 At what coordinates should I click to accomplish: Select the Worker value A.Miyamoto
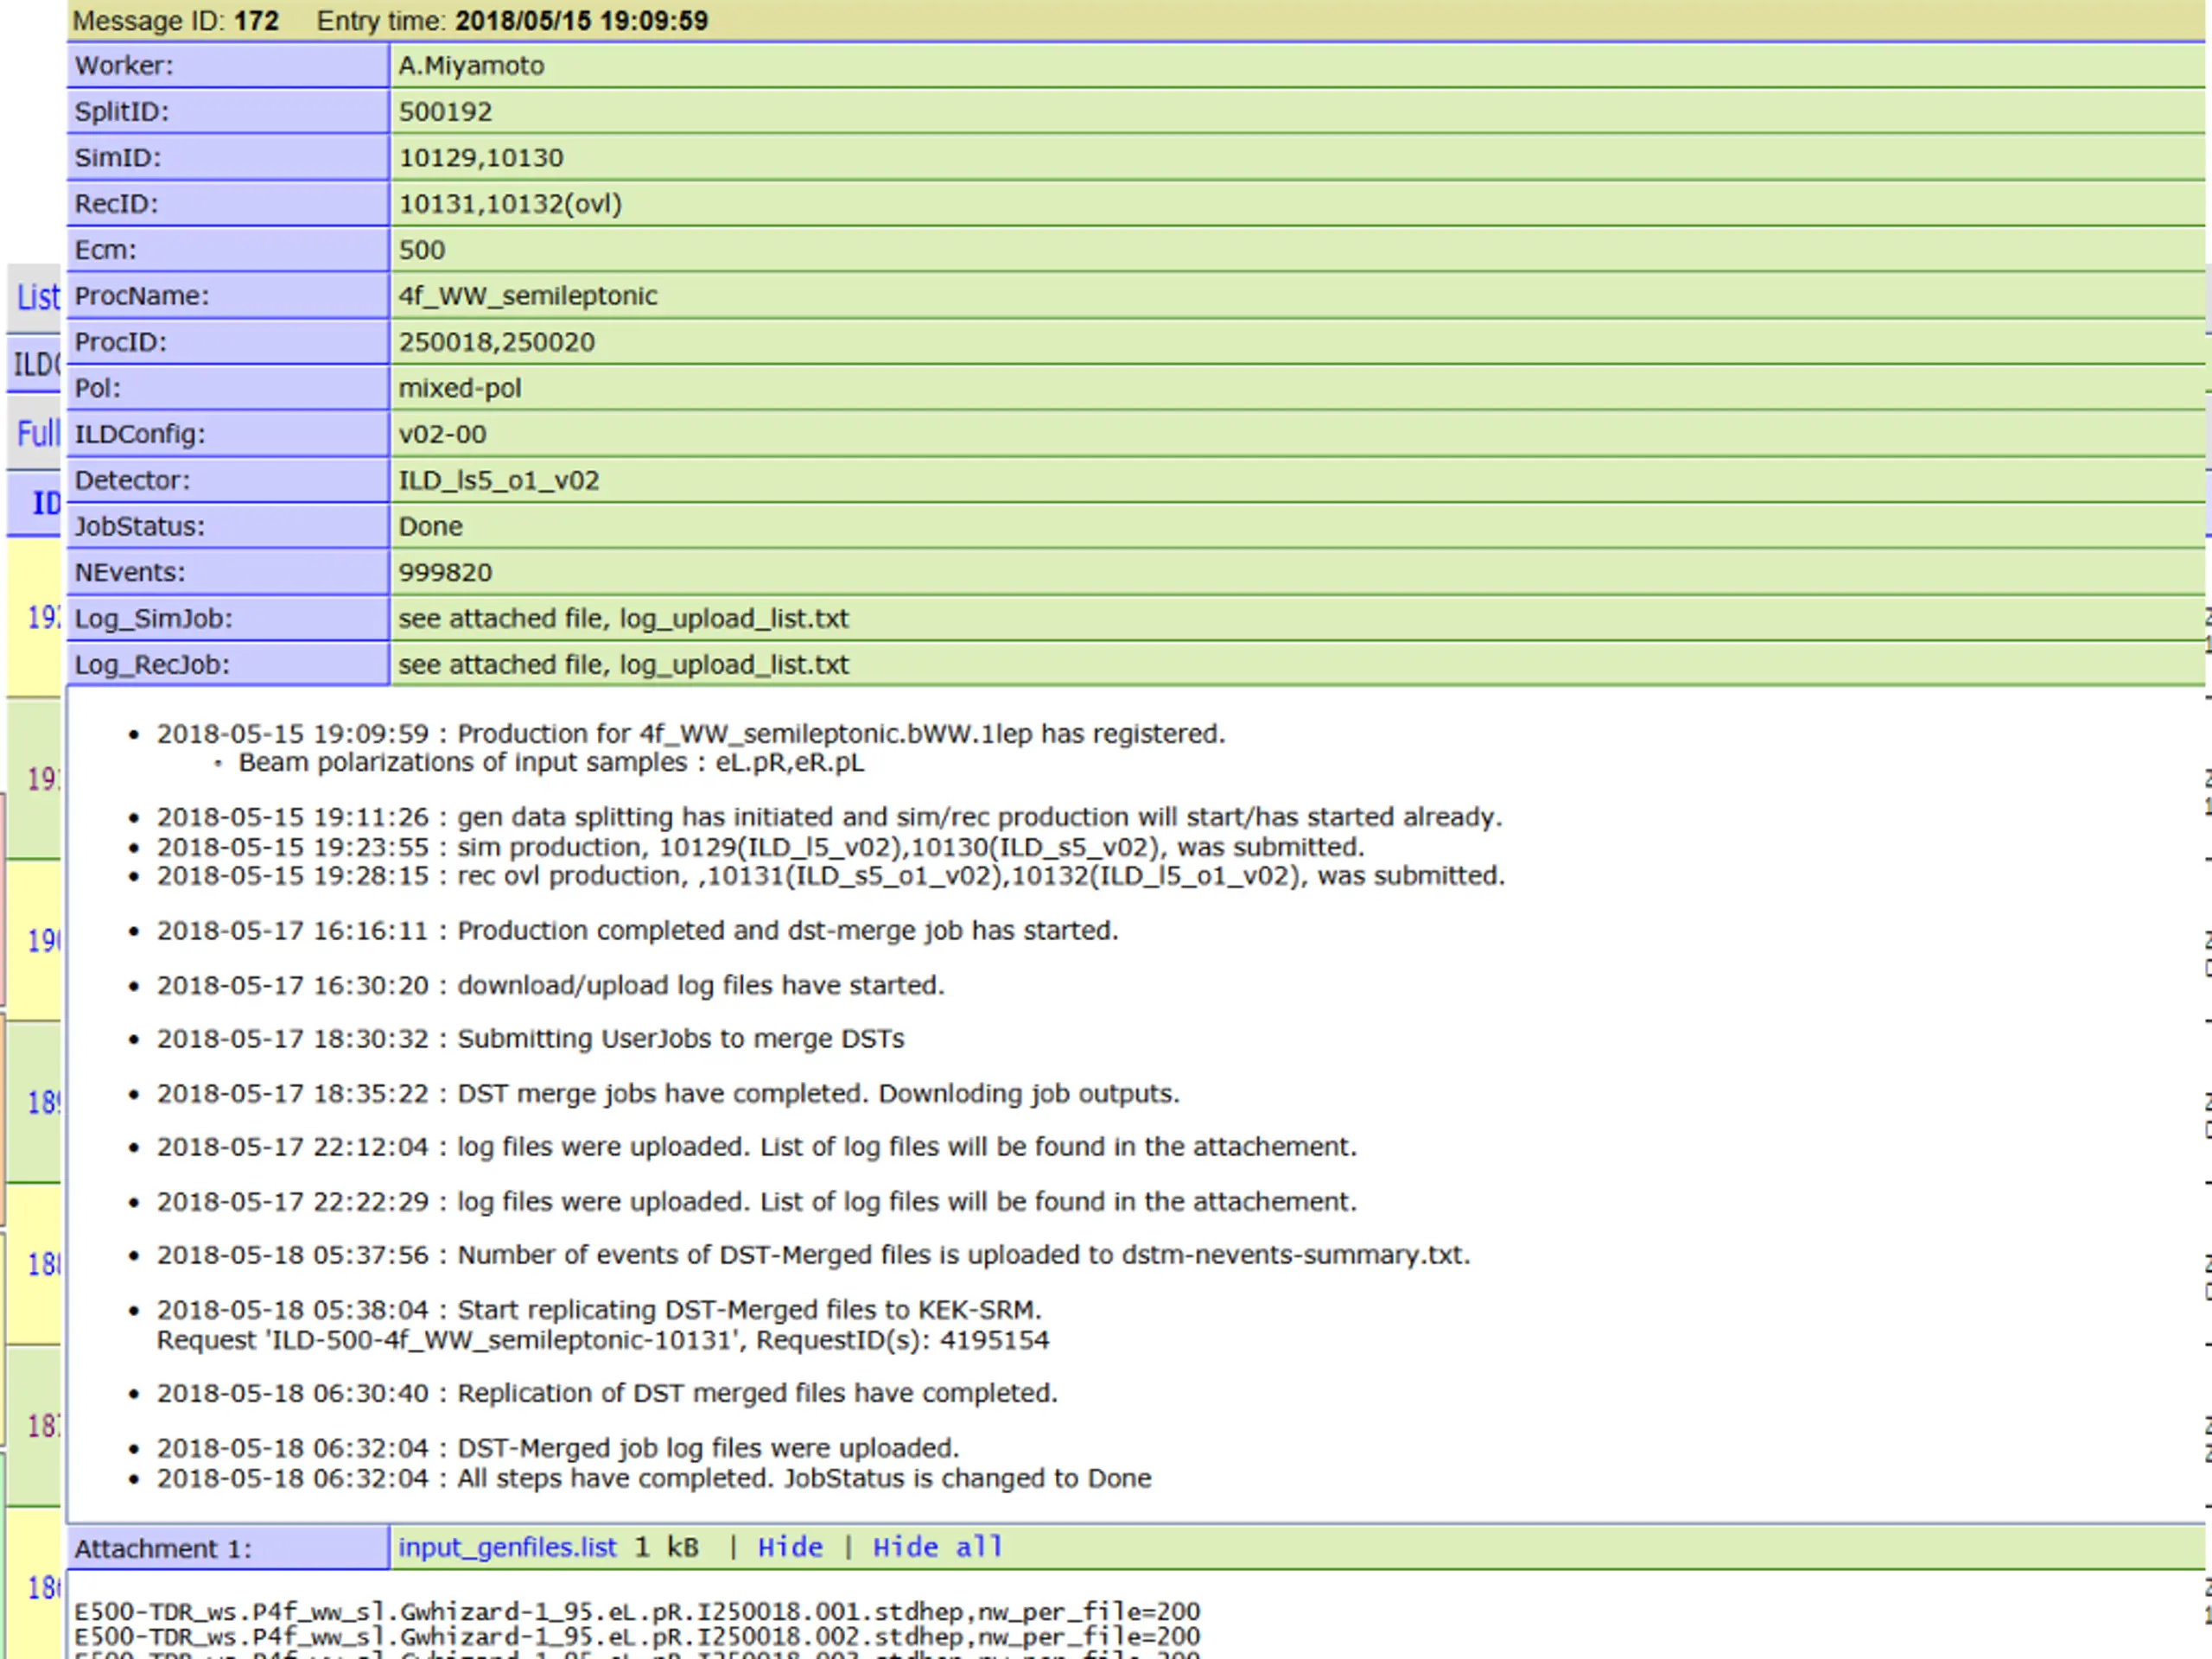471,66
